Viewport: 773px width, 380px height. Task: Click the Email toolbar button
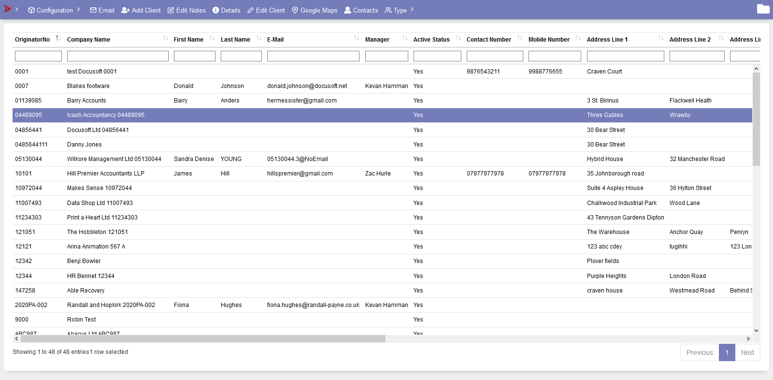tap(102, 10)
